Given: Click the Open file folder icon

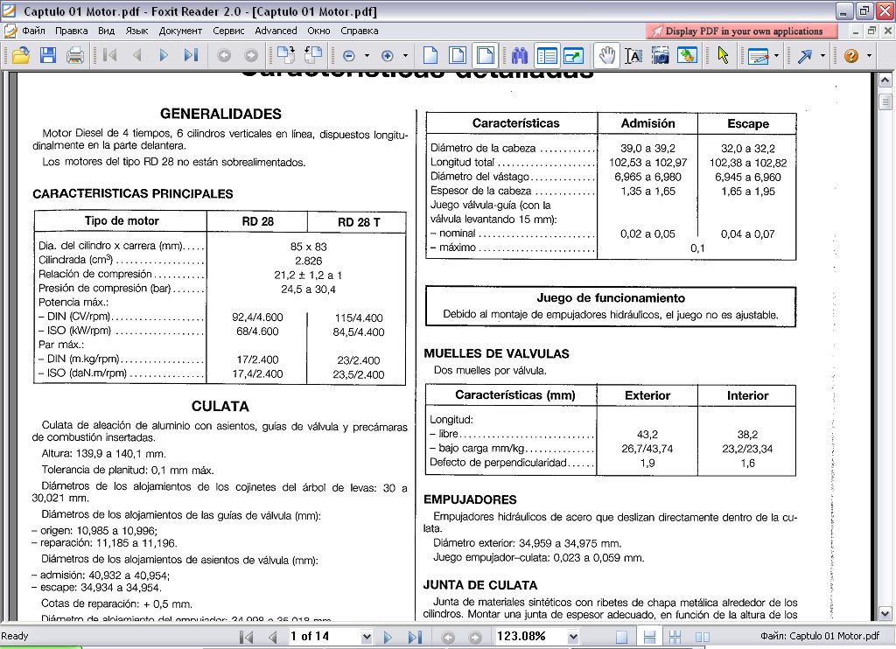Looking at the screenshot, I should click(x=21, y=55).
